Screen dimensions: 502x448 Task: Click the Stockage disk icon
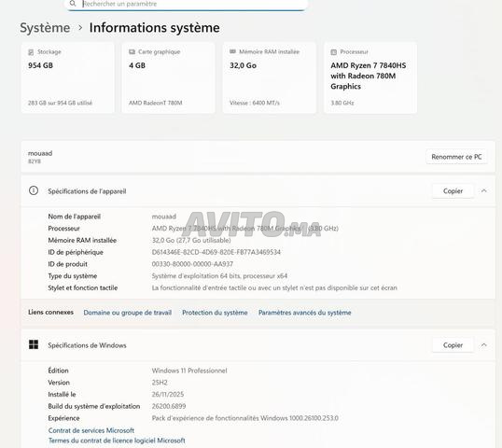(x=31, y=52)
